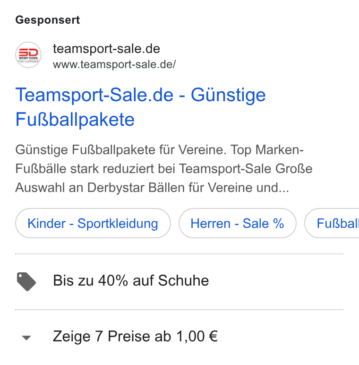The image size is (359, 365).
Task: Click the word "Fußballpakete" in blue headline
Action: pos(75,120)
